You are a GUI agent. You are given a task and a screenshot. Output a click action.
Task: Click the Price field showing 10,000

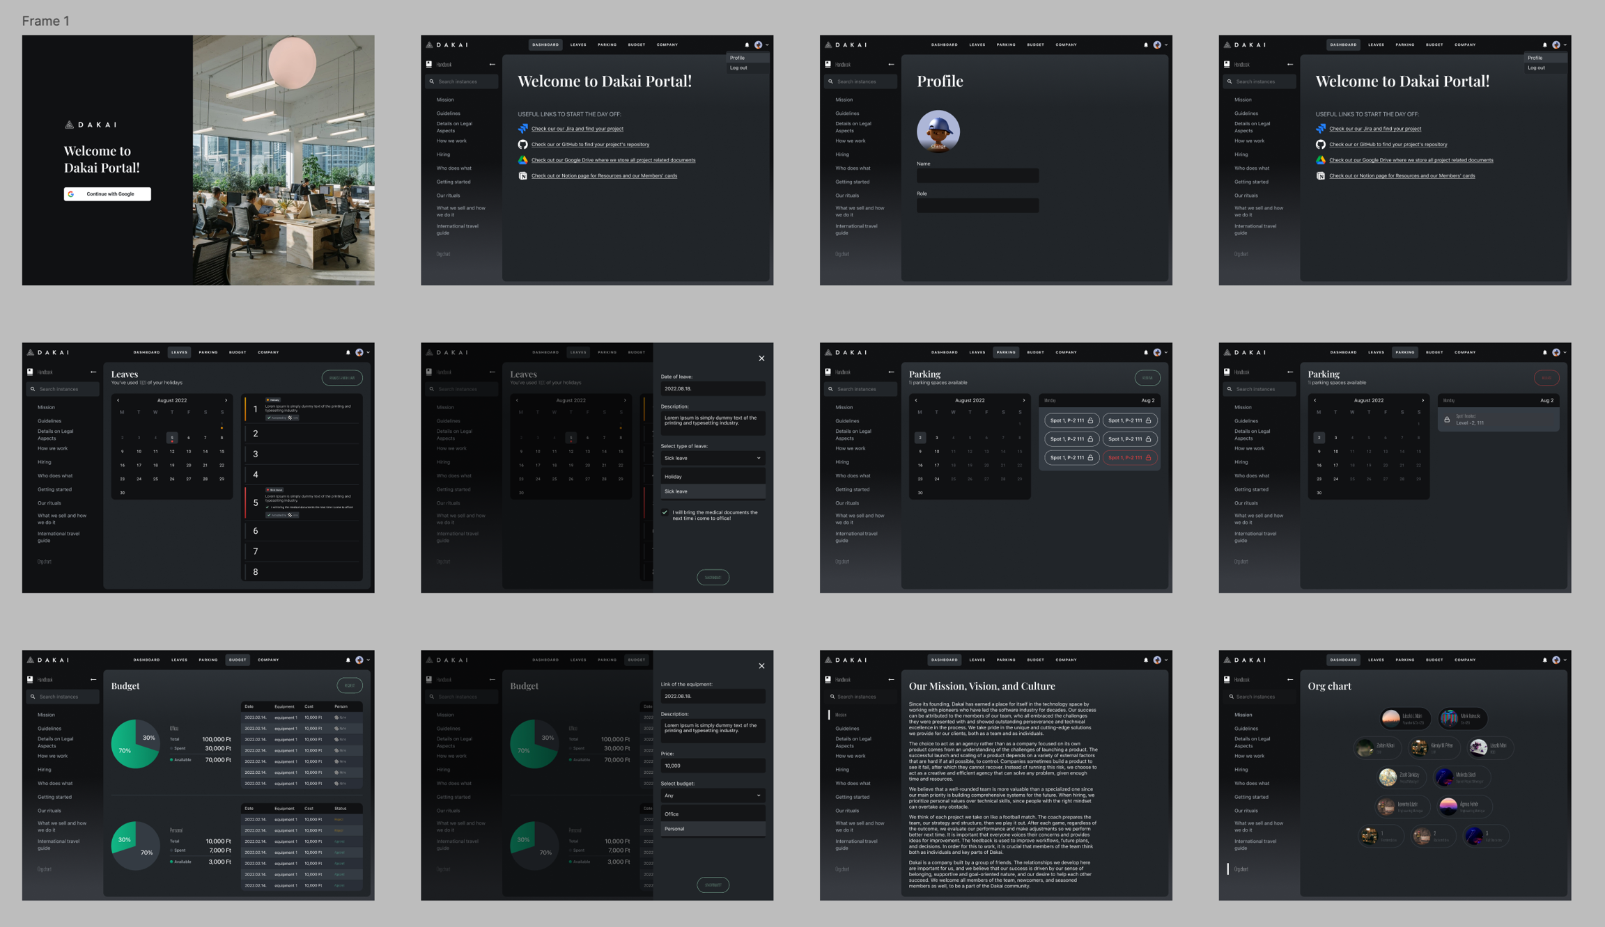[712, 766]
